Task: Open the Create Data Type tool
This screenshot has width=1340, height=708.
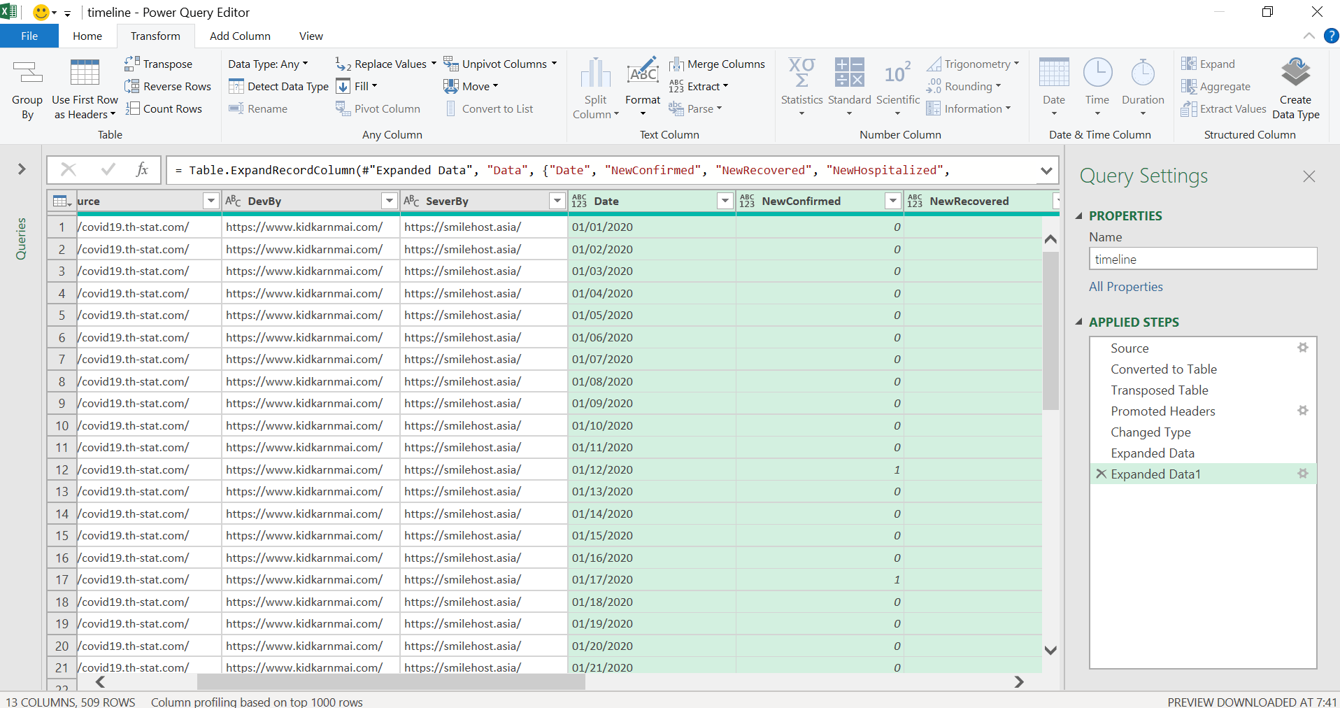Action: point(1297,87)
